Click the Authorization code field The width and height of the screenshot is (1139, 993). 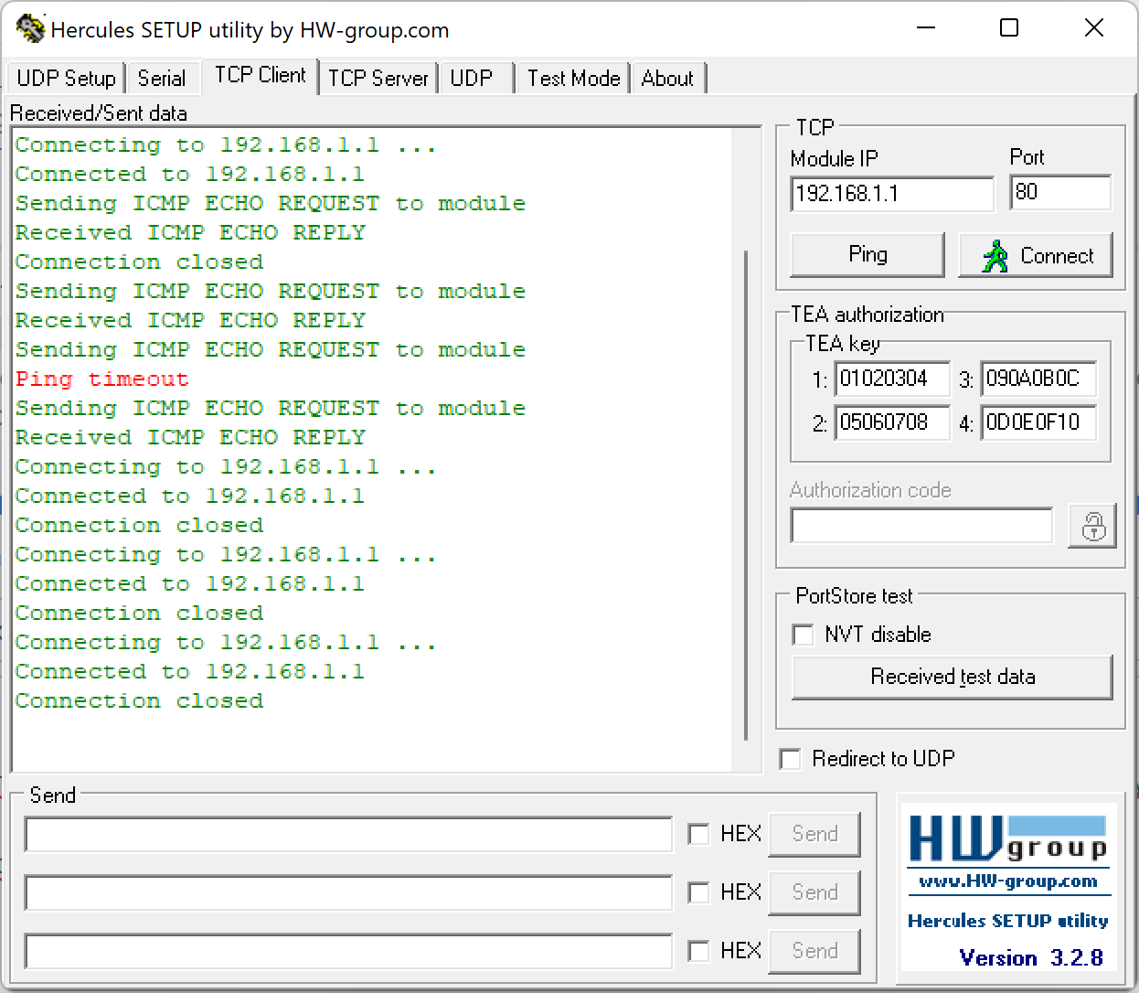click(x=921, y=526)
